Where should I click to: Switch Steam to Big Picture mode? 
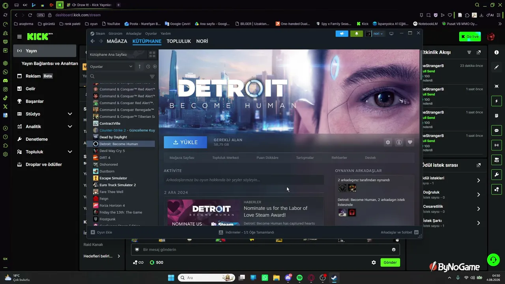click(x=391, y=34)
